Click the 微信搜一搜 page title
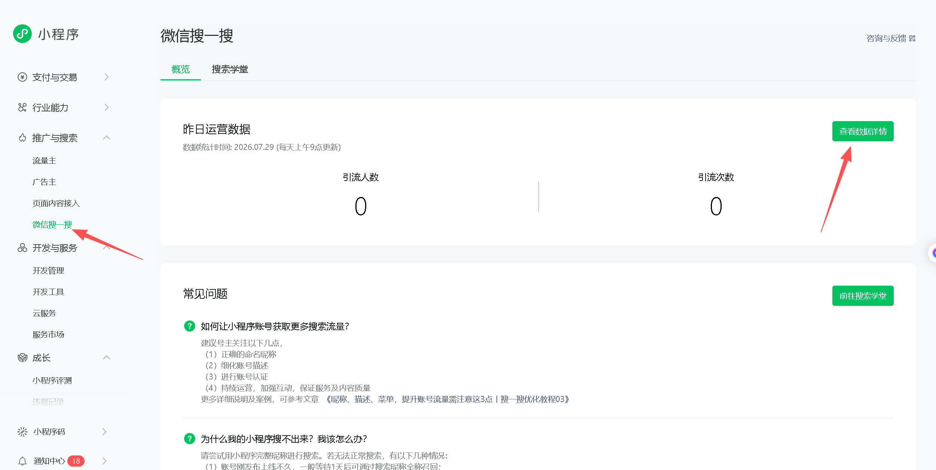This screenshot has height=470, width=936. point(197,36)
